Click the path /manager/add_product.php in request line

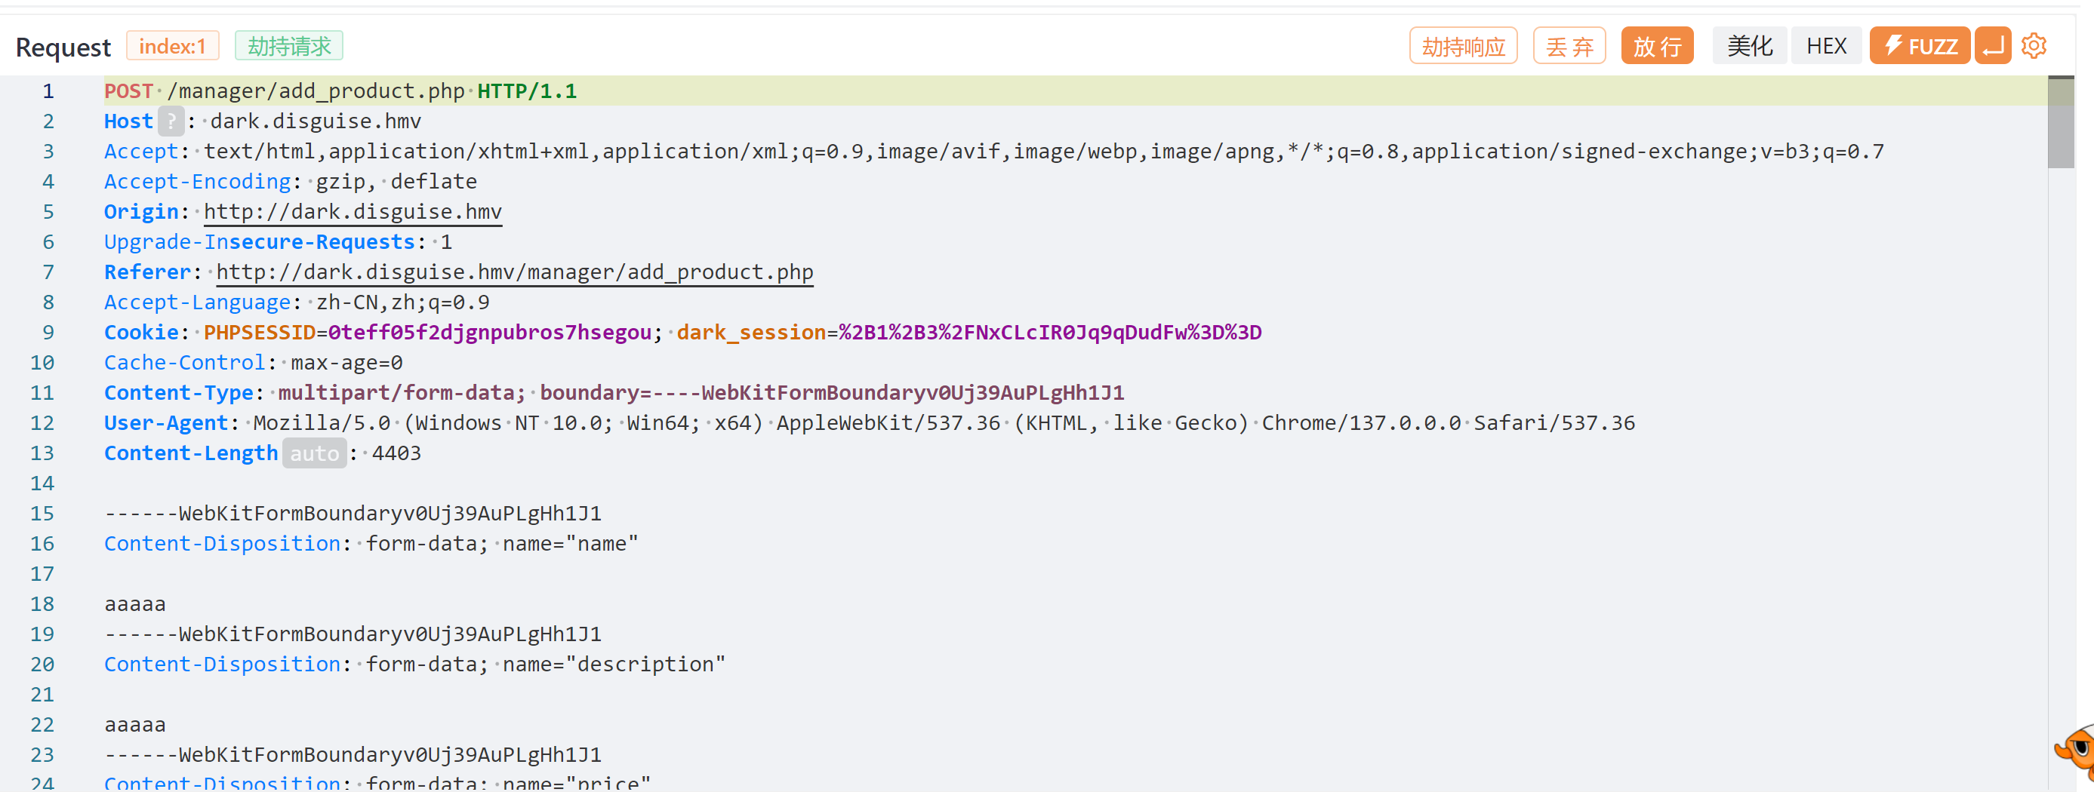tap(316, 91)
